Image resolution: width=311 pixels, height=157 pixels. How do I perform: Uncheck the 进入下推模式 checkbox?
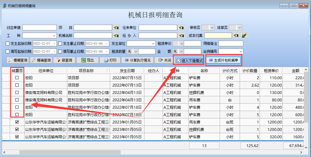click(x=179, y=61)
